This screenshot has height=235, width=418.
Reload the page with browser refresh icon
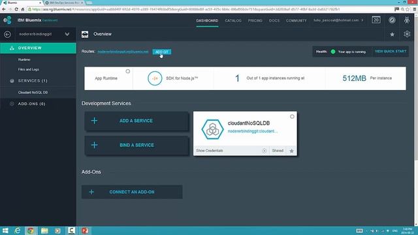coord(16,9)
